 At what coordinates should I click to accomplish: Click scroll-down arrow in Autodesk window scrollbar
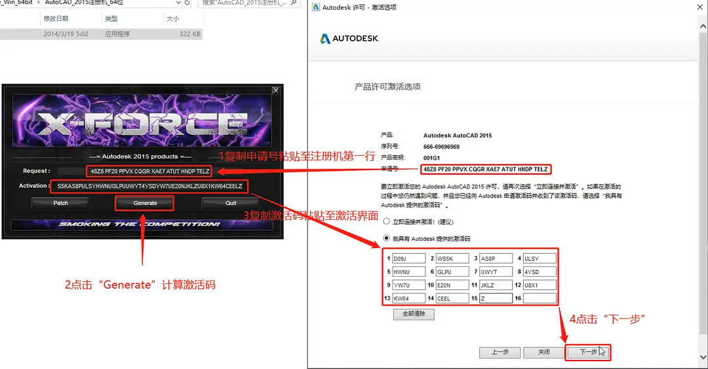click(x=703, y=357)
